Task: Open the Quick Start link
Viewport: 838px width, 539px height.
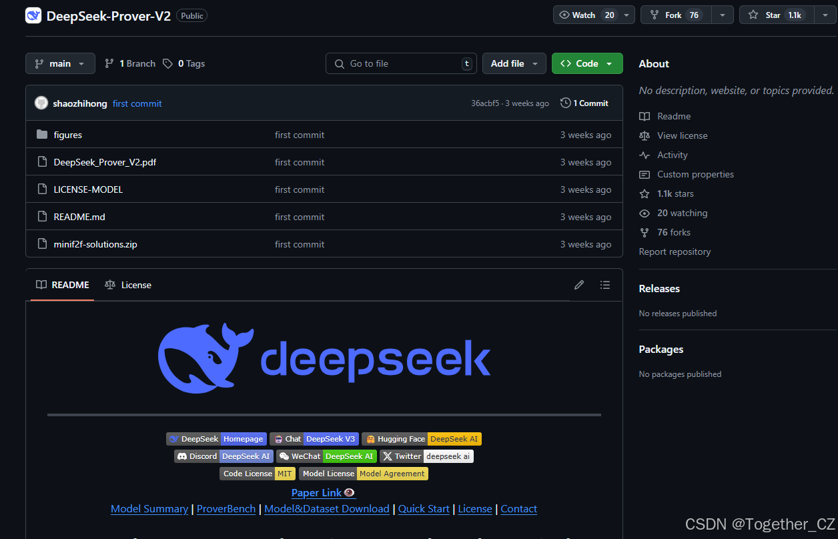Action: point(424,508)
